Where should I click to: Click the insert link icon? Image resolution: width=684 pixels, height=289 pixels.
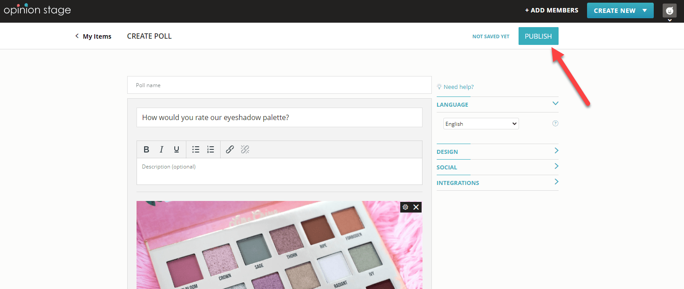pyautogui.click(x=230, y=149)
